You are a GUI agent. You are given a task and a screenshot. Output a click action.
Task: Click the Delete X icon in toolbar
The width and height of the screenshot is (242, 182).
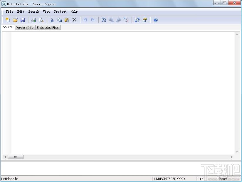click(74, 20)
